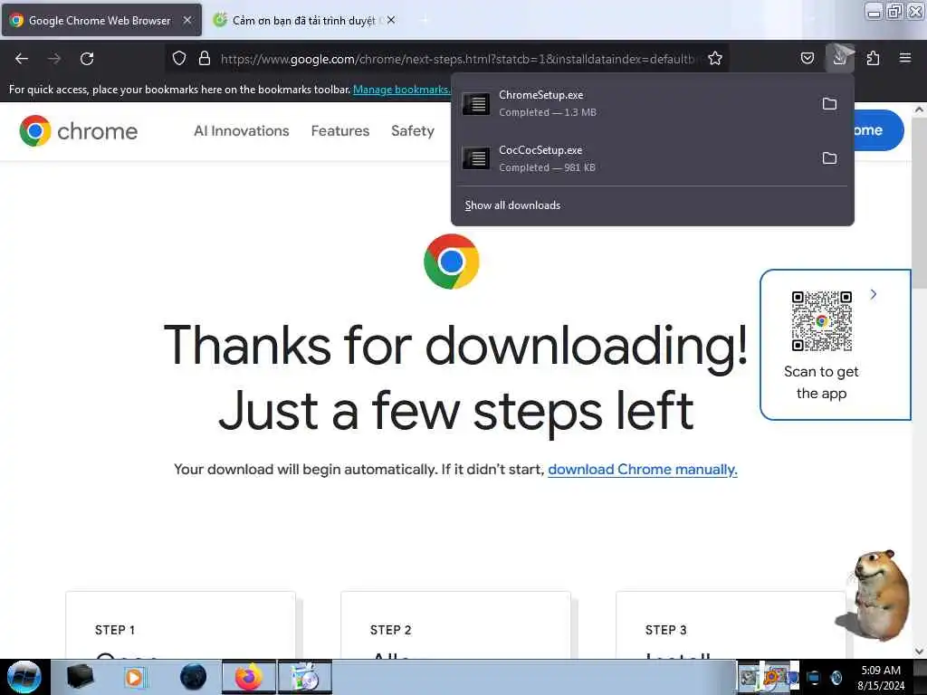Click the taskbar clock showing 5:09 AM
Image resolution: width=927 pixels, height=695 pixels.
[881, 677]
